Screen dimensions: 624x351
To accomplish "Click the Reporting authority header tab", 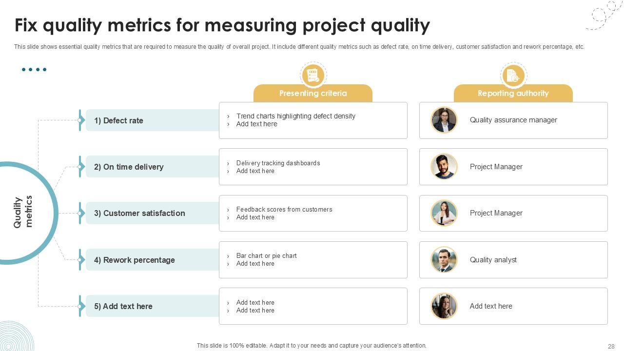I will coord(513,93).
